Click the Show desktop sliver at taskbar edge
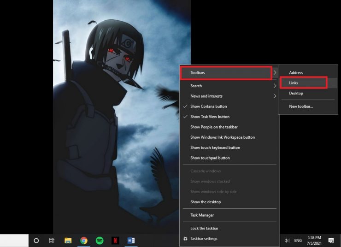 pos(340,241)
